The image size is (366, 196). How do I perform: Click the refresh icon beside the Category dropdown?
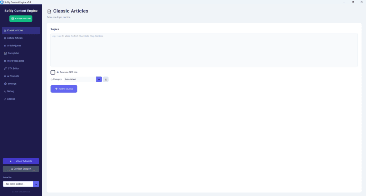106,79
